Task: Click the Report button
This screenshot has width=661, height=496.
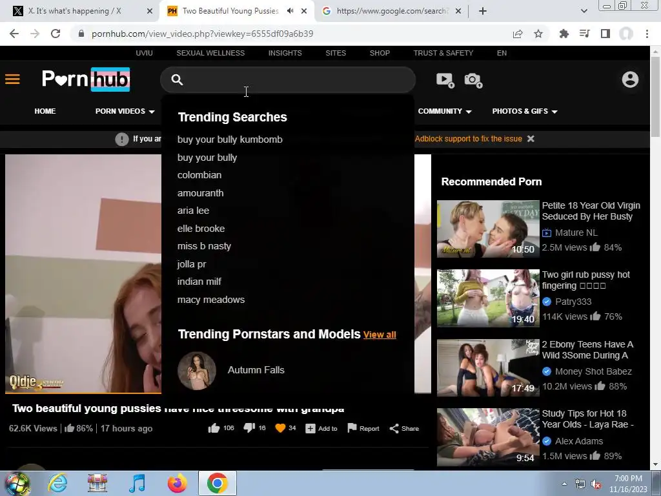Action: click(x=363, y=429)
